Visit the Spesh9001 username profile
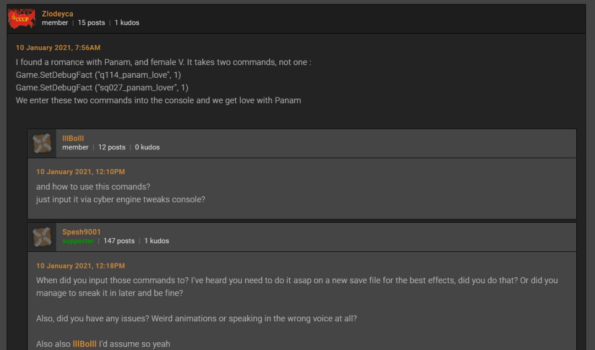 click(82, 232)
